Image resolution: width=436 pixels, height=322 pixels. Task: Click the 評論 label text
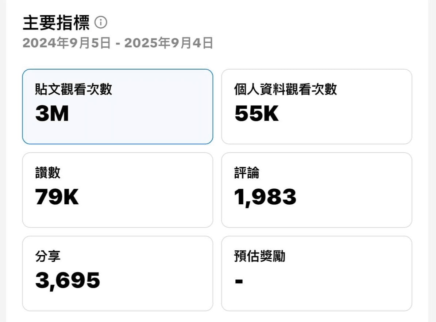247,173
